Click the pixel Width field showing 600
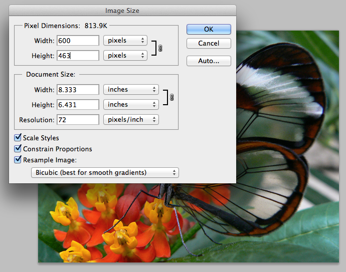Screen dimensions: 346x272 click(78, 41)
